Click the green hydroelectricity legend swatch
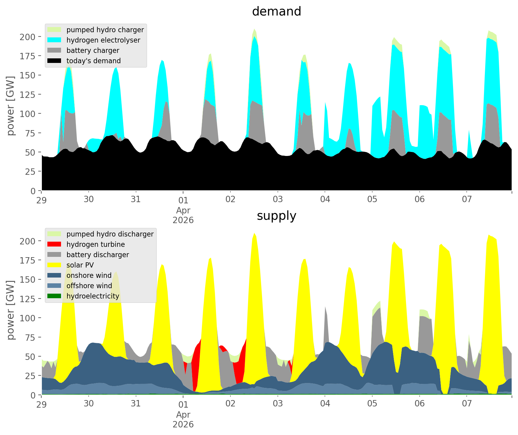518x435 pixels. click(54, 296)
